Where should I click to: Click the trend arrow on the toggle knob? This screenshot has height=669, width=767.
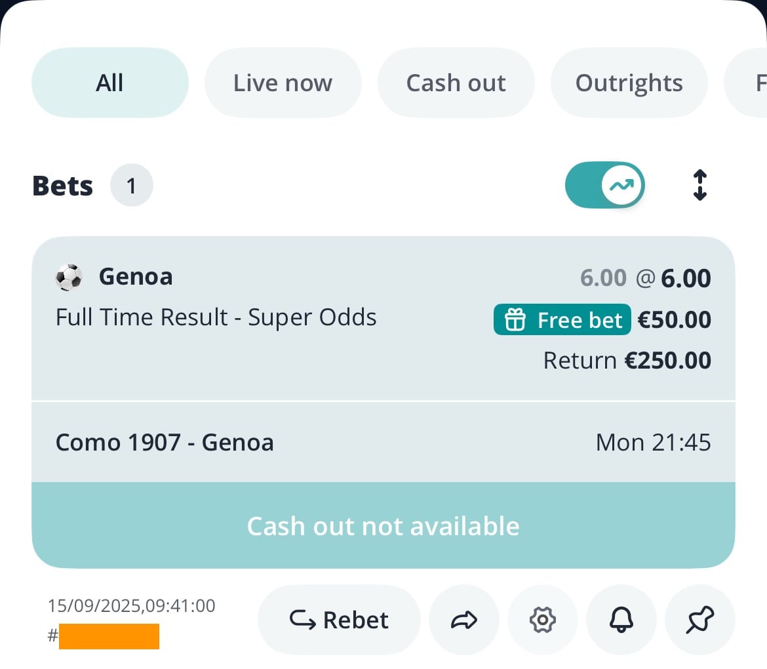point(621,185)
